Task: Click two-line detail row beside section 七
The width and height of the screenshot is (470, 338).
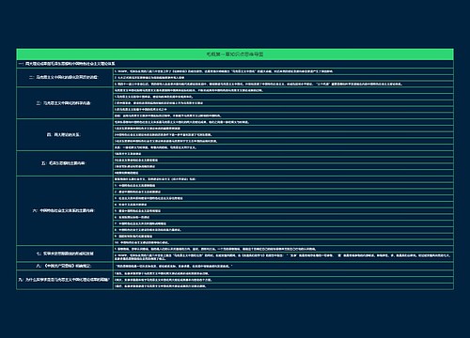Action: pyautogui.click(x=283, y=256)
